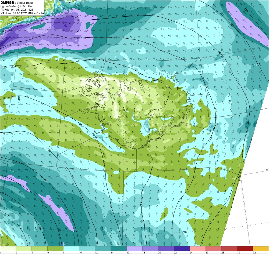Click the '30W' longitude label
The width and height of the screenshot is (269, 254).
coord(19,98)
